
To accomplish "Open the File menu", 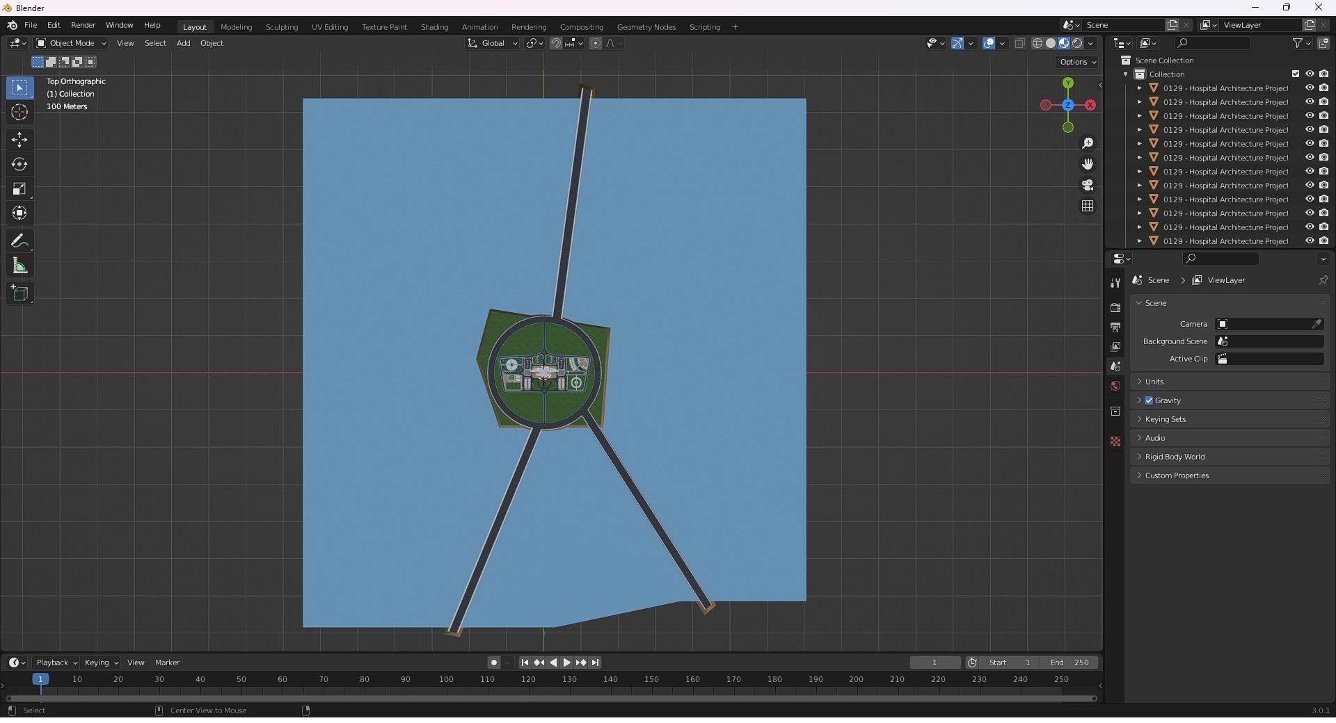I will click(x=31, y=25).
